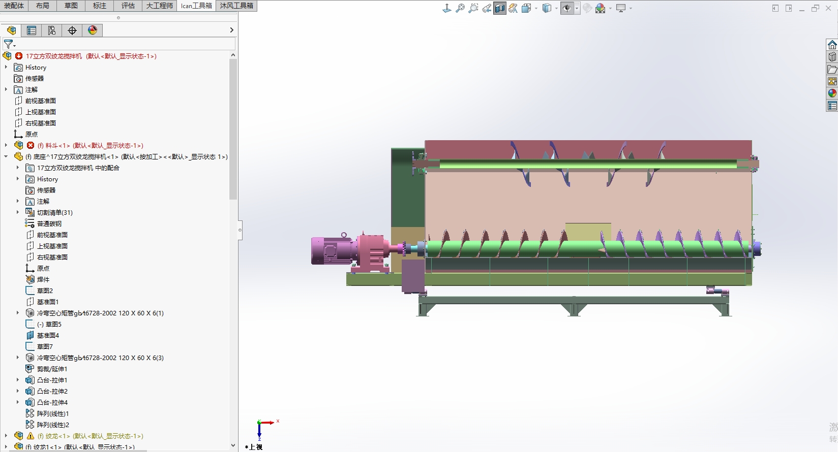Select the 草图2 sketch
This screenshot has width=838, height=452.
(45, 290)
